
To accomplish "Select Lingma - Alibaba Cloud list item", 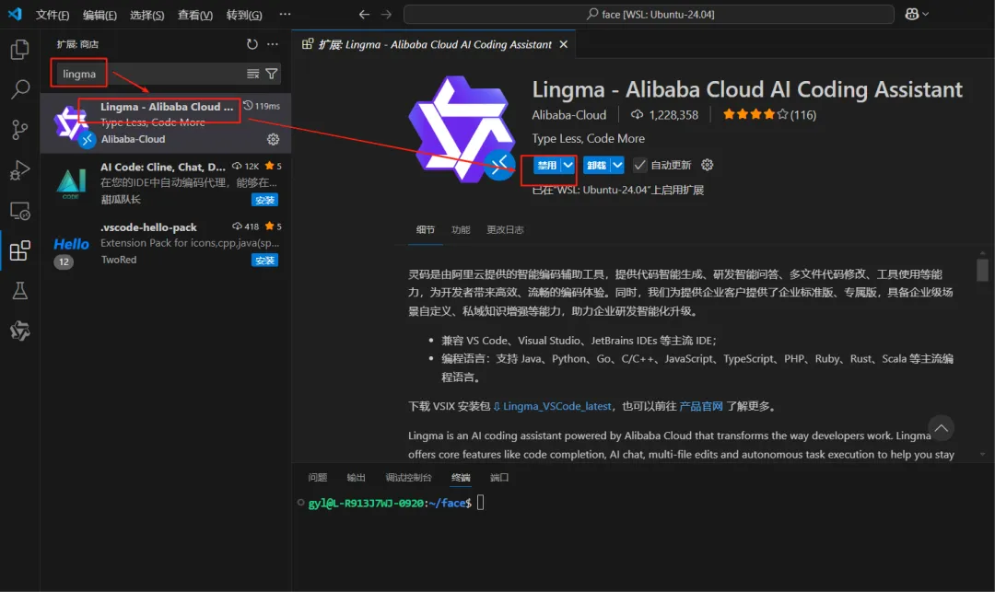I will [x=166, y=123].
